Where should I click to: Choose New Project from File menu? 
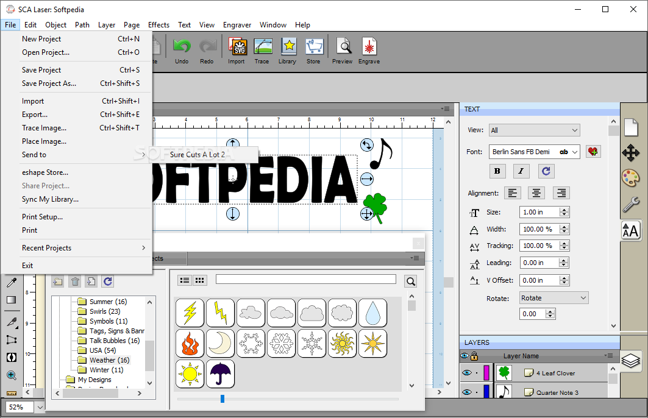pyautogui.click(x=77, y=39)
